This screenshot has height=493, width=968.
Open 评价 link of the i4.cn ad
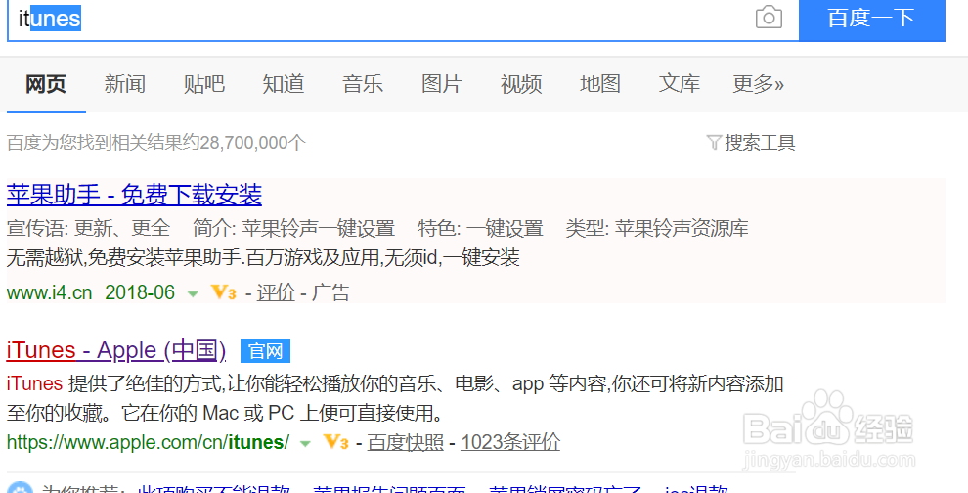point(276,292)
